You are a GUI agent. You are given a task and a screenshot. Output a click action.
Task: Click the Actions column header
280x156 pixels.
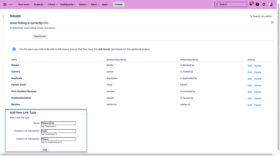[251, 60]
